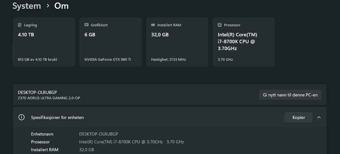The image size is (340, 154).
Task: Click the info icon beside Spesifikasjoner for enheten
Action: [22, 117]
